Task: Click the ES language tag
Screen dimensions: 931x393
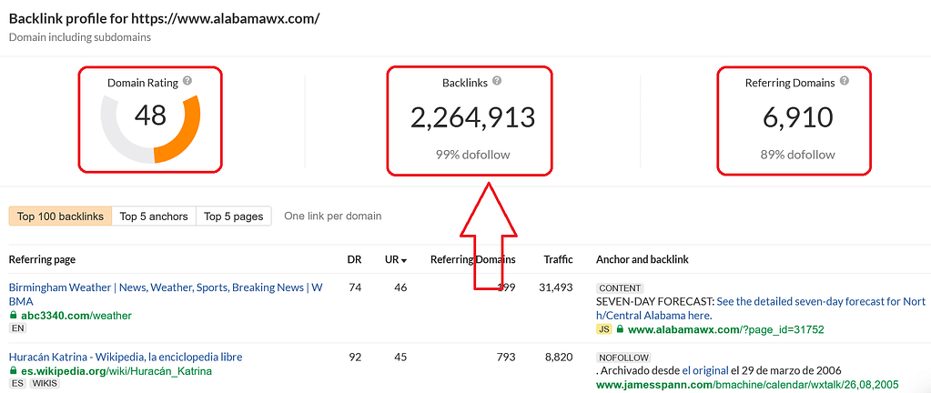Action: (x=17, y=384)
